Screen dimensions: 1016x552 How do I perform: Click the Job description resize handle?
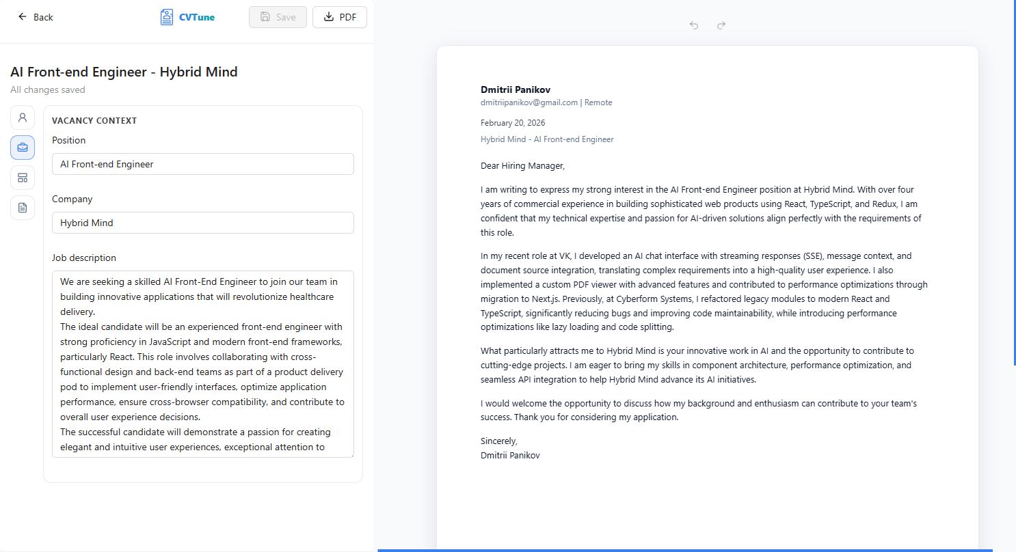[351, 454]
